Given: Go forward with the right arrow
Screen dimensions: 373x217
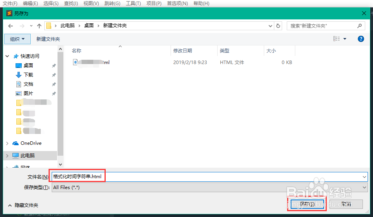Looking at the screenshot, I should coord(22,26).
